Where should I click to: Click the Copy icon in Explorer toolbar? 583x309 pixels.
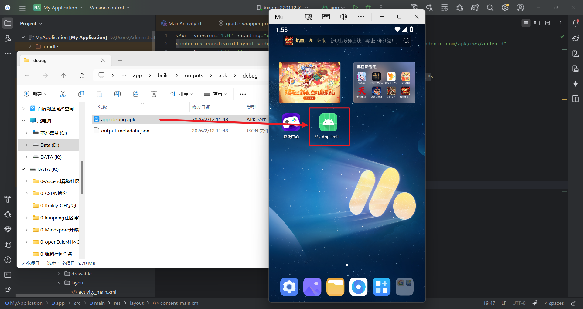[81, 94]
